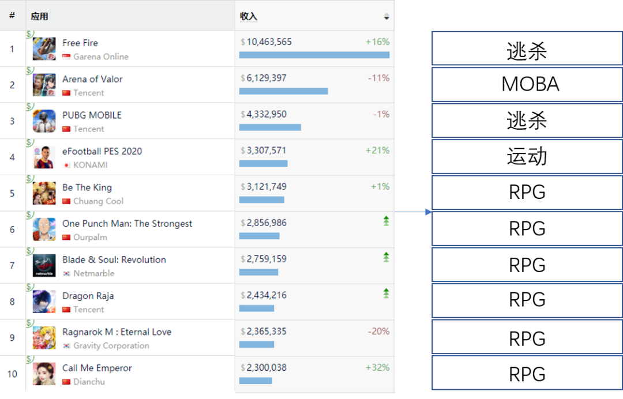The width and height of the screenshot is (623, 399).
Task: Open the eFootball PES 2020 app icon
Action: coord(44,157)
